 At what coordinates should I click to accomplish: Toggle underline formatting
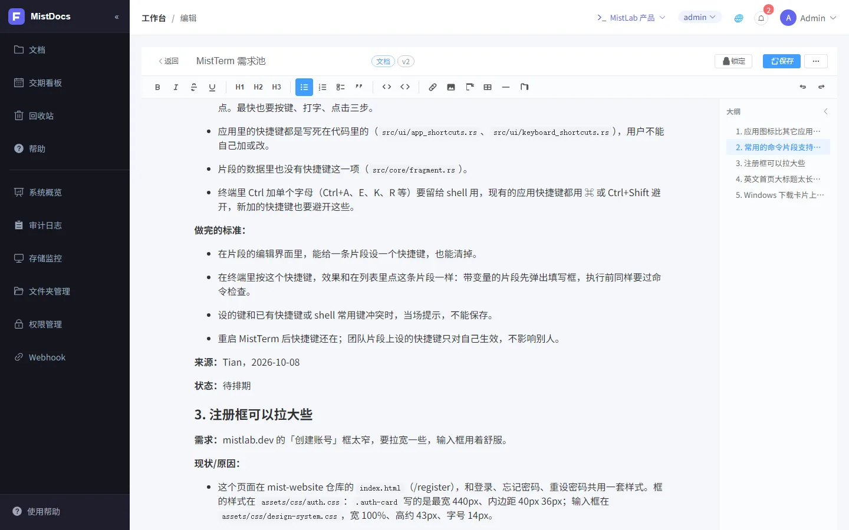[x=212, y=87]
